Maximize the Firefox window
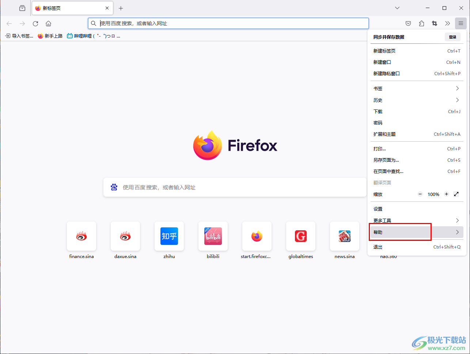Image resolution: width=470 pixels, height=354 pixels. 444,8
